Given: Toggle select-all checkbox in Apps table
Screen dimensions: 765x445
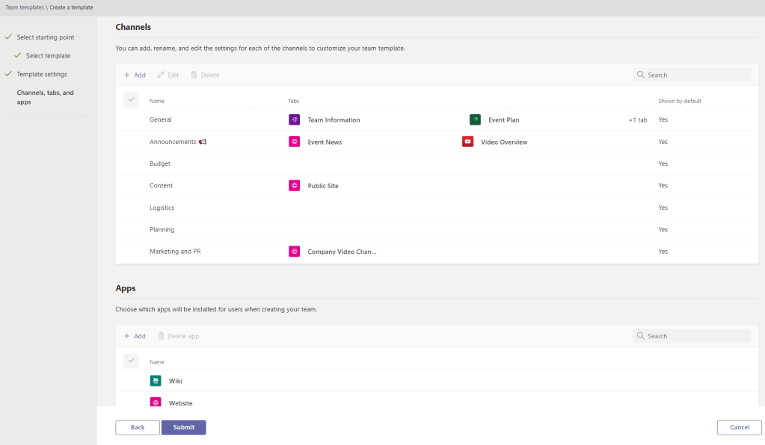Looking at the screenshot, I should [131, 361].
